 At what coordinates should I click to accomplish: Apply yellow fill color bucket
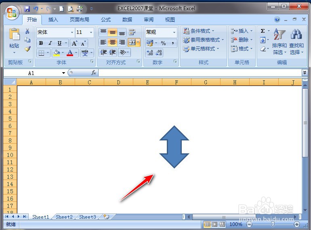[57, 53]
